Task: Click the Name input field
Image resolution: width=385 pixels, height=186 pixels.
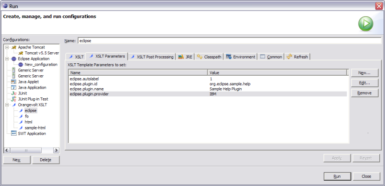Action: [230, 41]
